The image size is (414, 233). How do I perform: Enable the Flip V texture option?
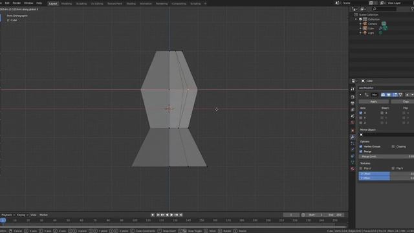pos(393,168)
